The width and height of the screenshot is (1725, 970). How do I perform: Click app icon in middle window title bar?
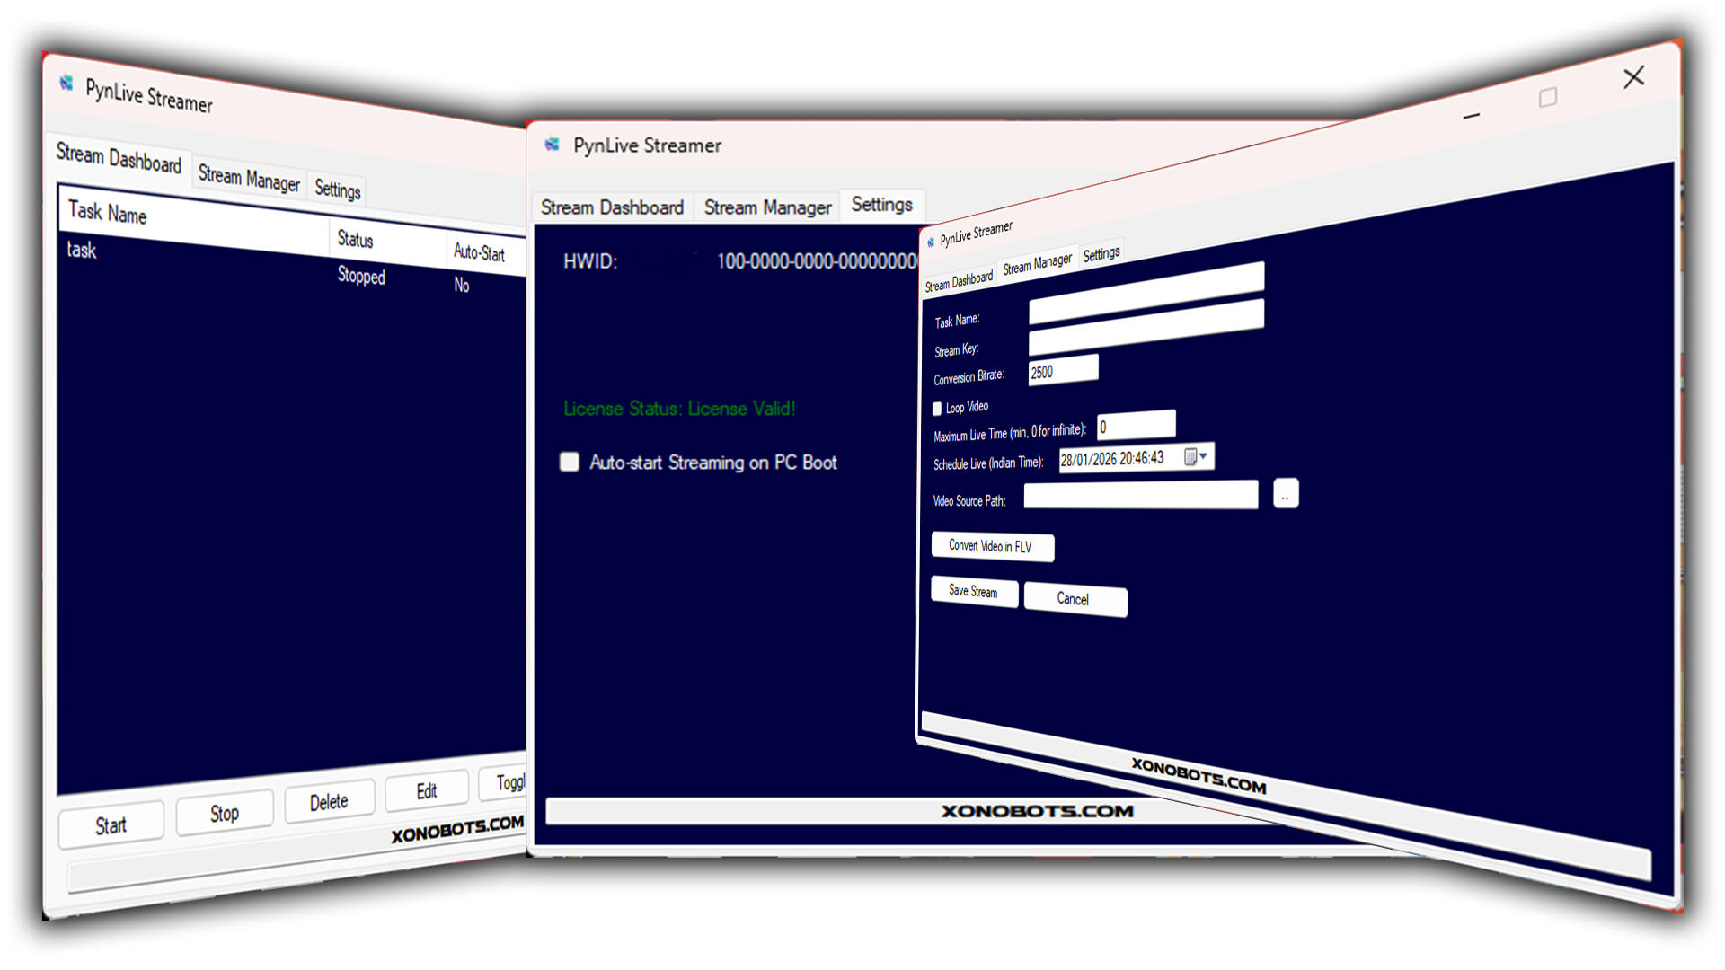pyautogui.click(x=553, y=145)
